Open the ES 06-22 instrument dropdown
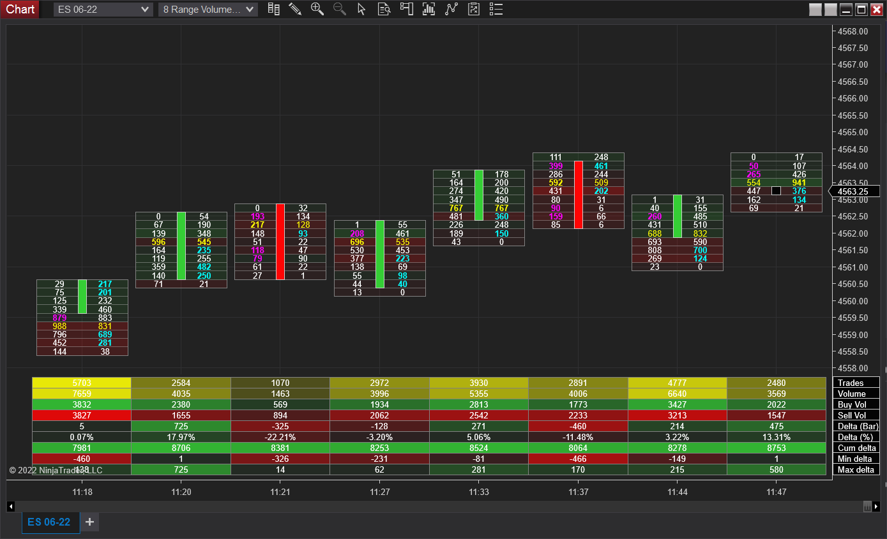Viewport: 887px width, 539px height. pos(103,10)
